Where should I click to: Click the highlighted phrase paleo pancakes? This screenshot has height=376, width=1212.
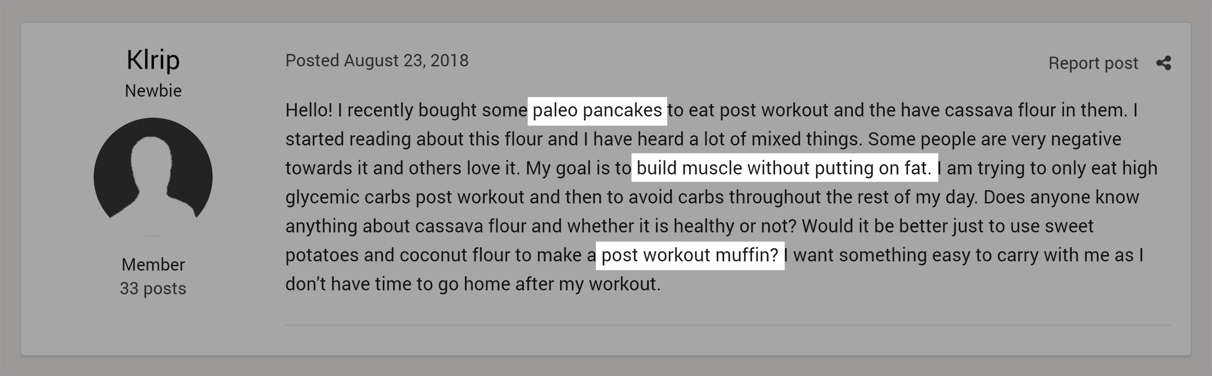click(x=597, y=110)
